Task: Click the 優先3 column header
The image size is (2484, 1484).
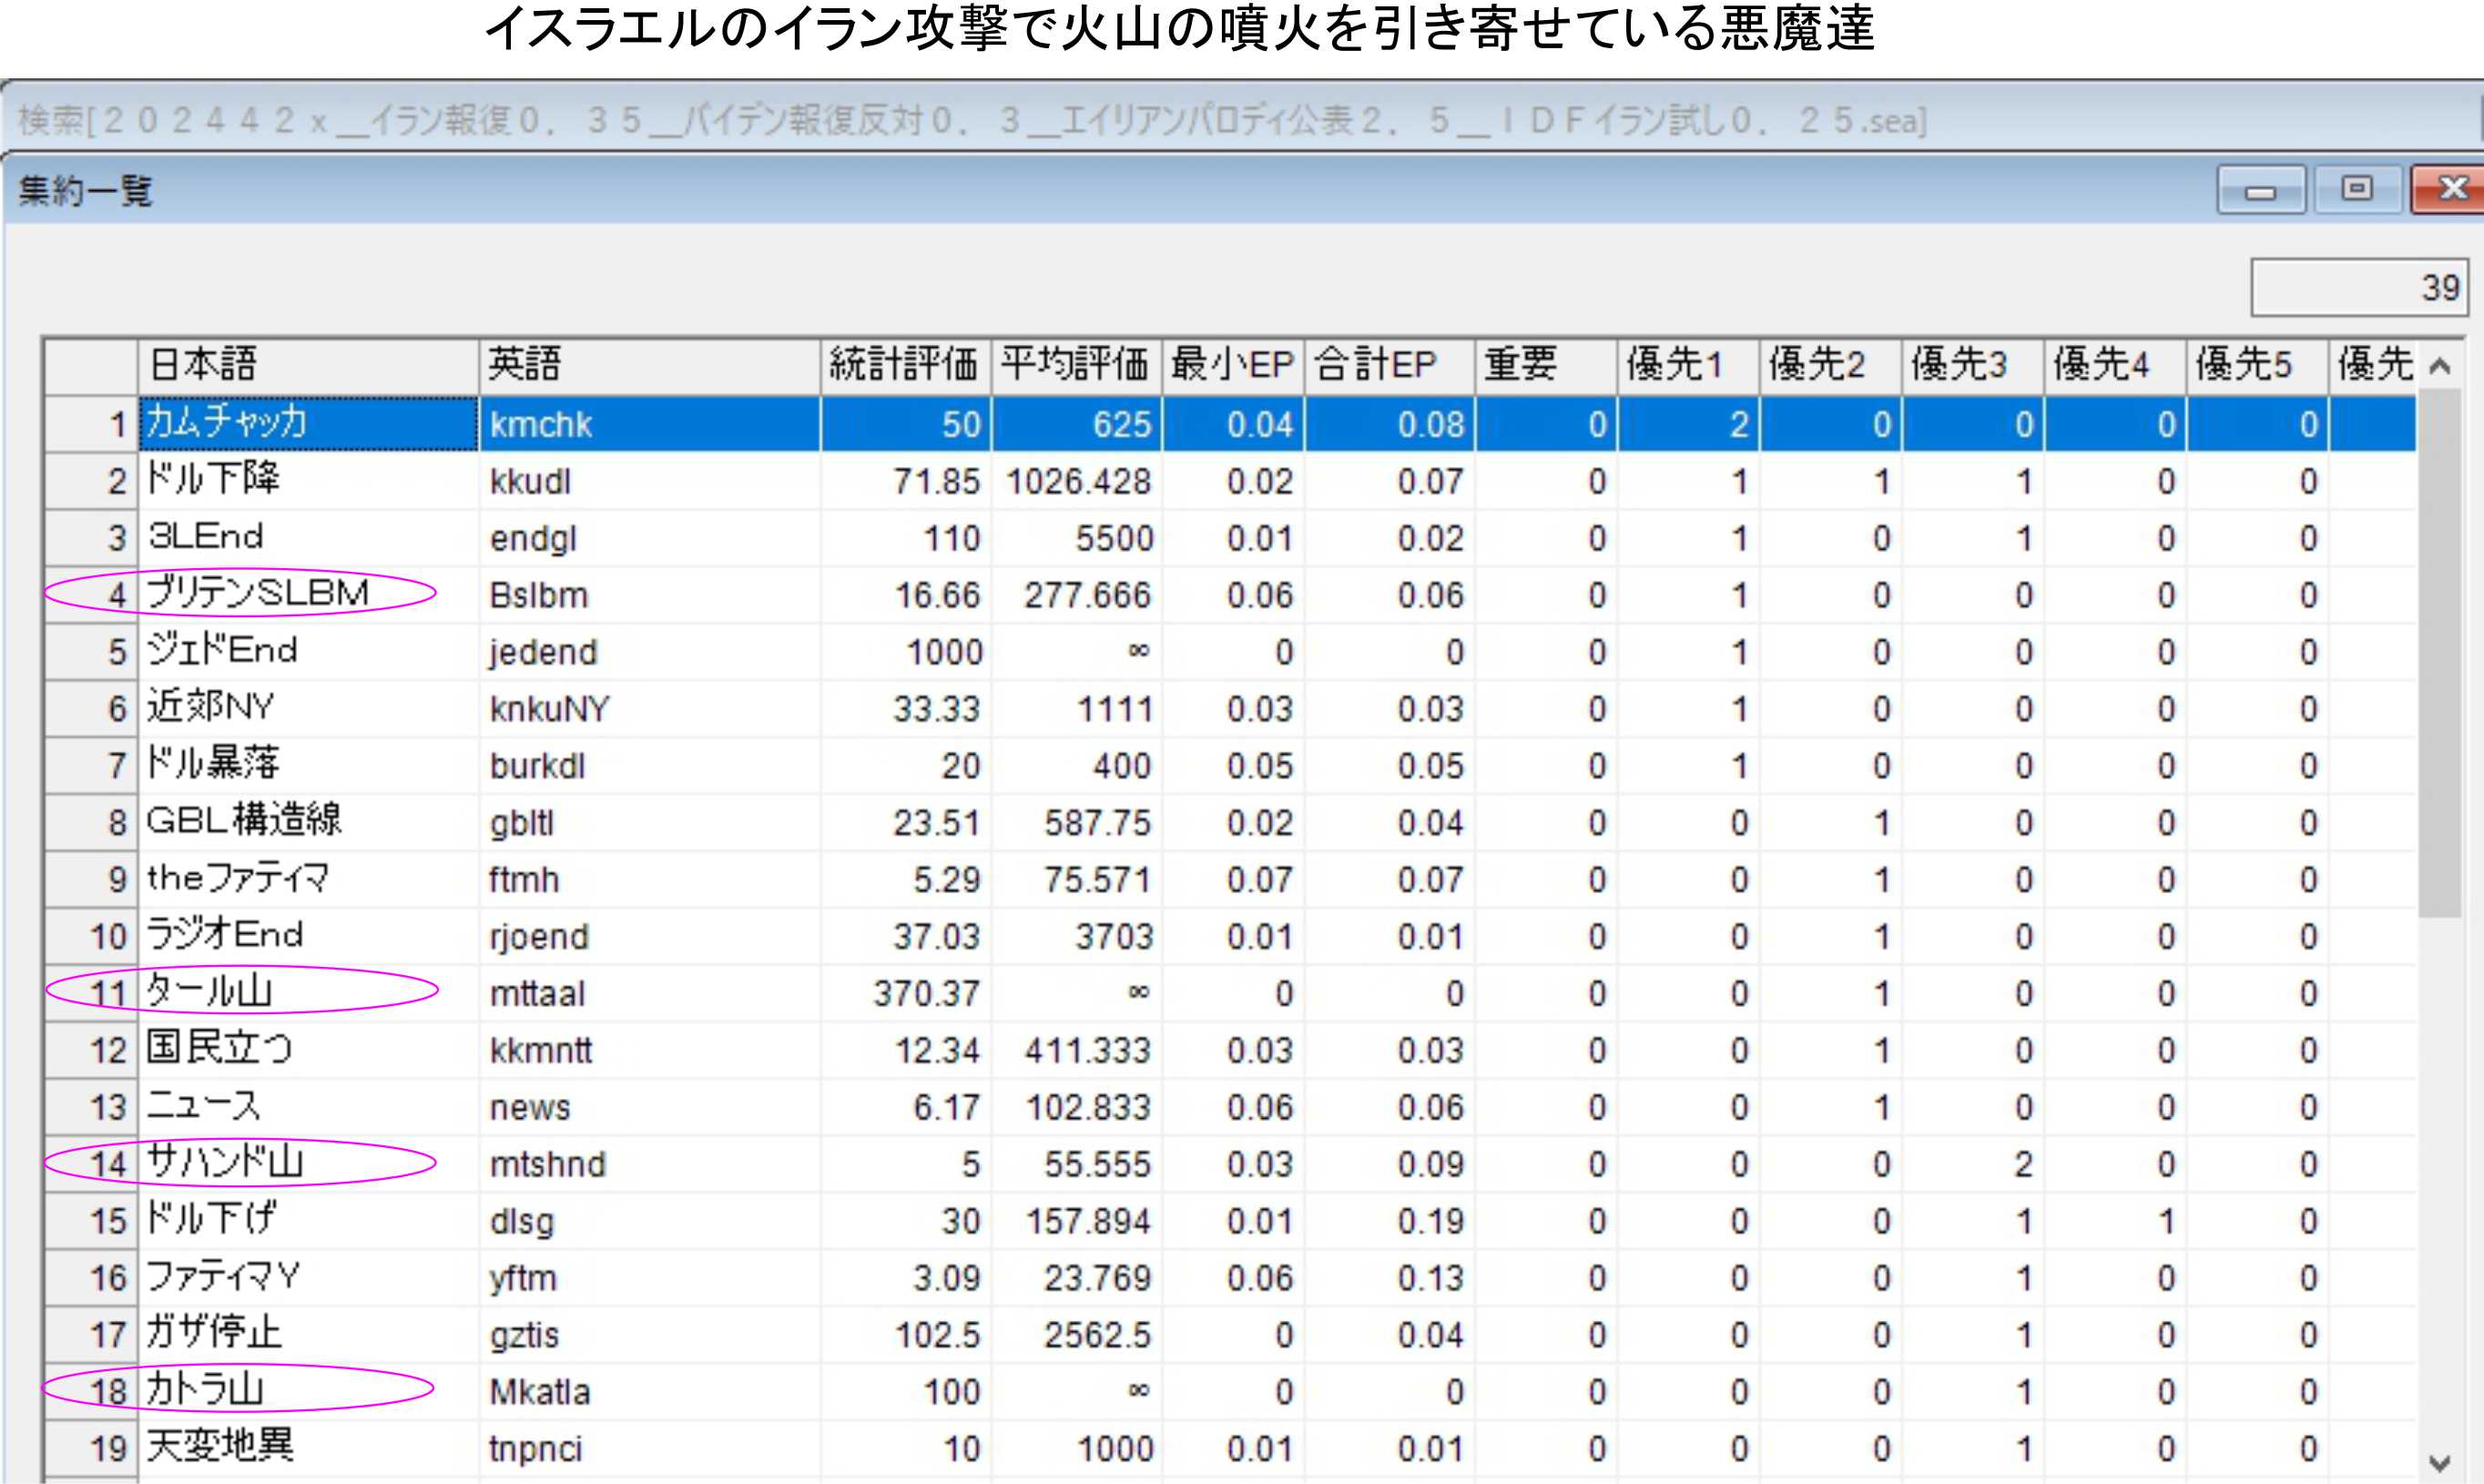Action: [x=1973, y=366]
